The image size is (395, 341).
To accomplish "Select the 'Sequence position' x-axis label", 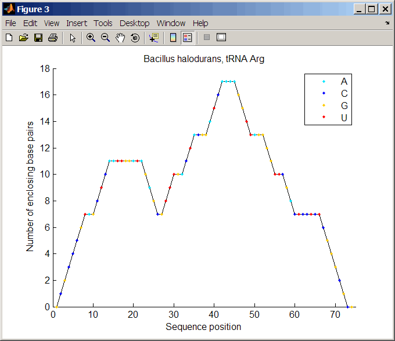I will click(203, 327).
